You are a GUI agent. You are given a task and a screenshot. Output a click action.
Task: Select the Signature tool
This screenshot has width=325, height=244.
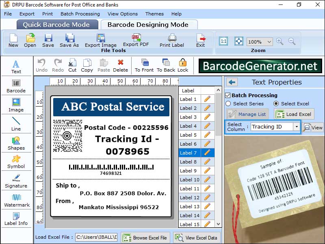point(16,181)
